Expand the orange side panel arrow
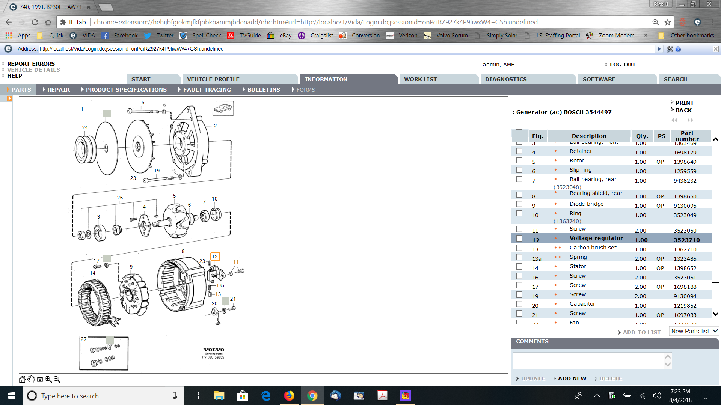 9,99
